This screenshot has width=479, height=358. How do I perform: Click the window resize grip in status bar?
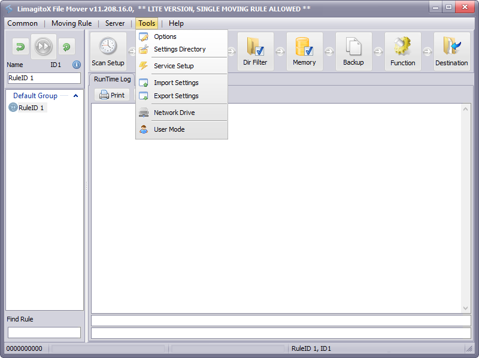(x=469, y=348)
